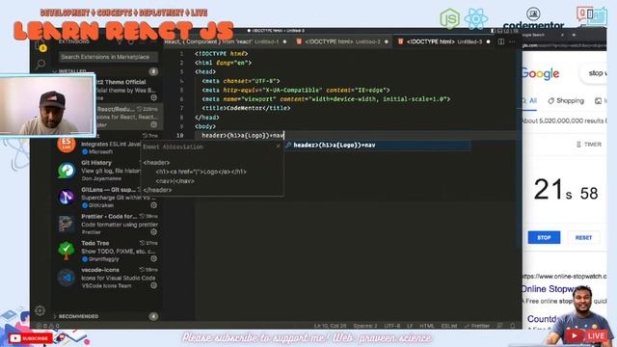This screenshot has width=617, height=347.
Task: Switch to the DOCTYPE html Untitled-2 tab
Action: (x=341, y=41)
